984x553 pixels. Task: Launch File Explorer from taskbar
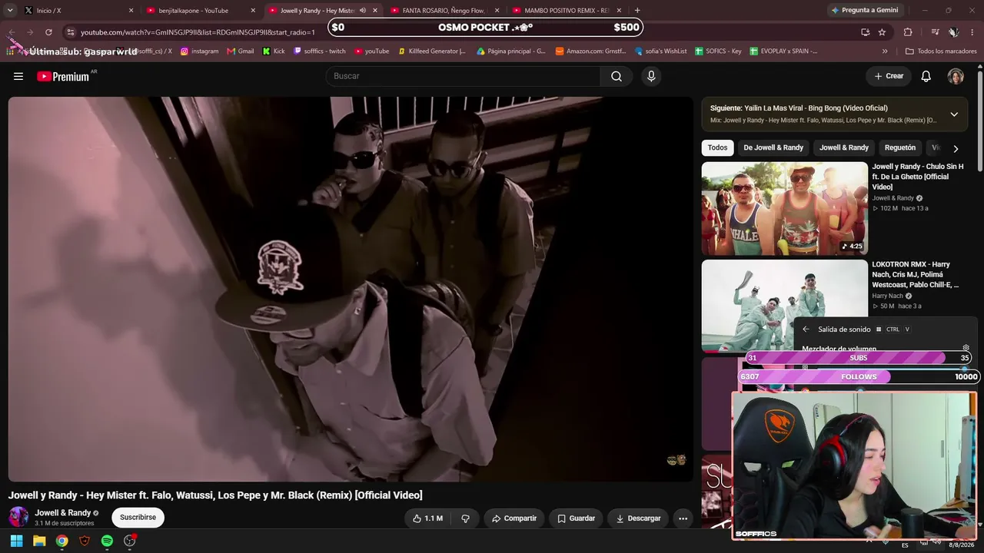tap(39, 541)
